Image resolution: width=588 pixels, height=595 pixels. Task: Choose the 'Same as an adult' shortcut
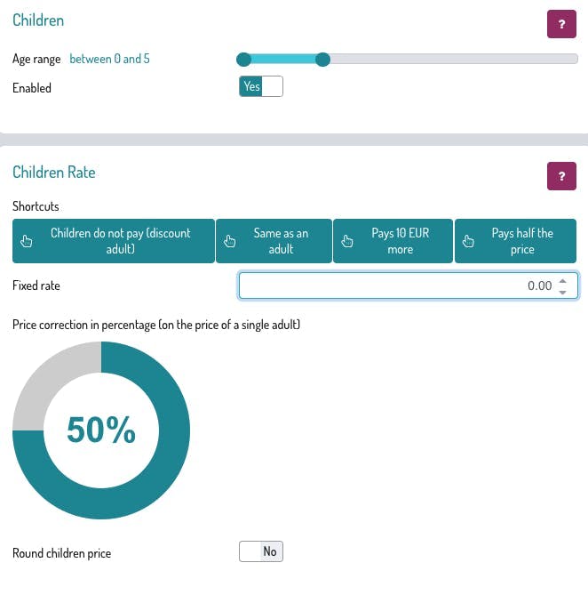(281, 241)
